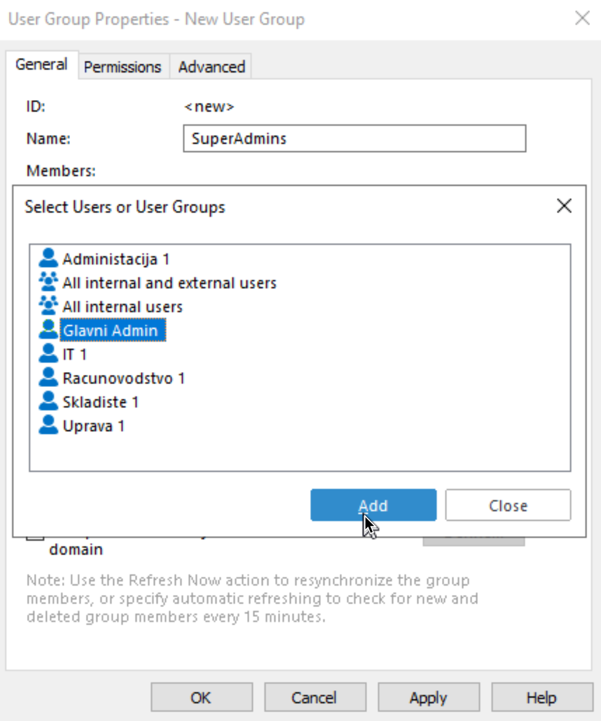
Task: Select the All internal and external users group icon
Action: coord(48,282)
